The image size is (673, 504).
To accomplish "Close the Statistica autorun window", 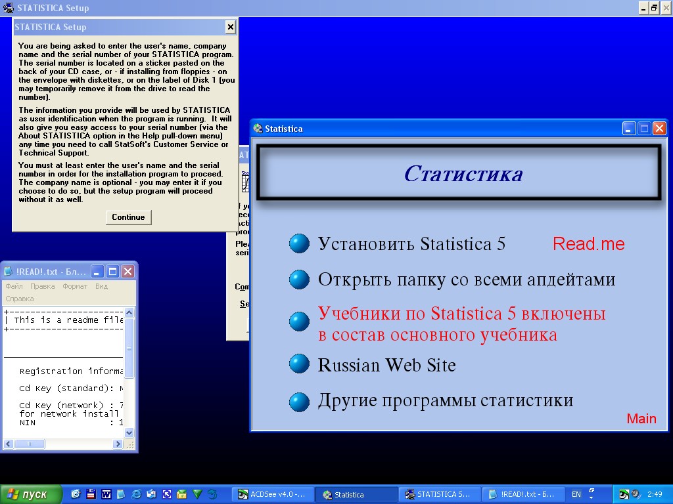I will (659, 129).
